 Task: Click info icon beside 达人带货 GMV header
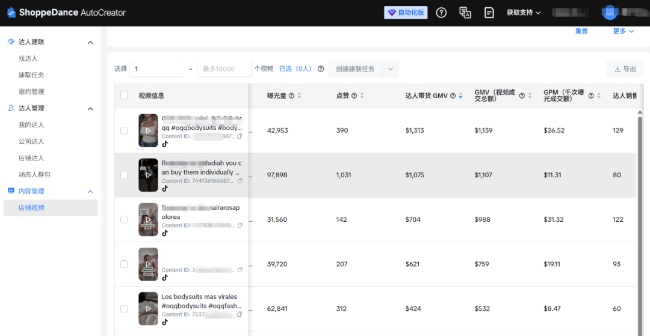click(453, 96)
